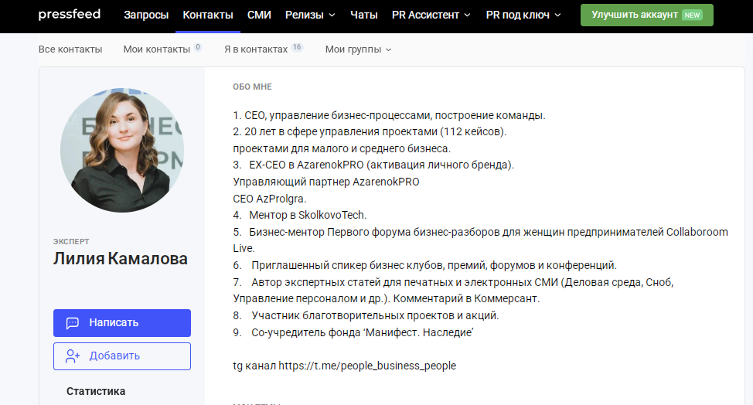Expand the Релизы dropdown
Image resolution: width=753 pixels, height=405 pixels.
point(310,15)
